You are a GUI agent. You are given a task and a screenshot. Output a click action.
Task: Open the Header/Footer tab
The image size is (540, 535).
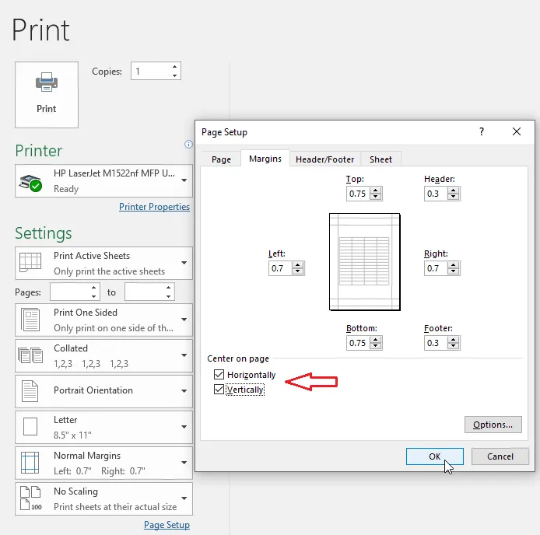(x=324, y=159)
